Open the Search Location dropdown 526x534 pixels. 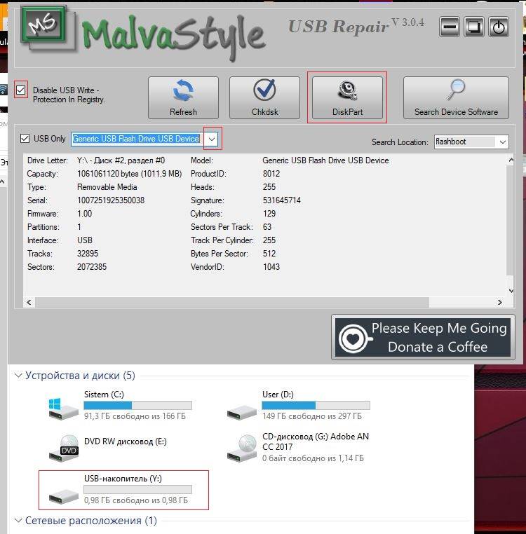pyautogui.click(x=503, y=142)
